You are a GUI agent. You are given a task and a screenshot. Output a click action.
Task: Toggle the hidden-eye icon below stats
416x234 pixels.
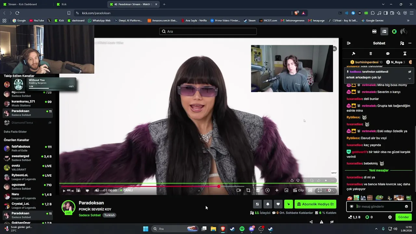pyautogui.click(x=332, y=222)
